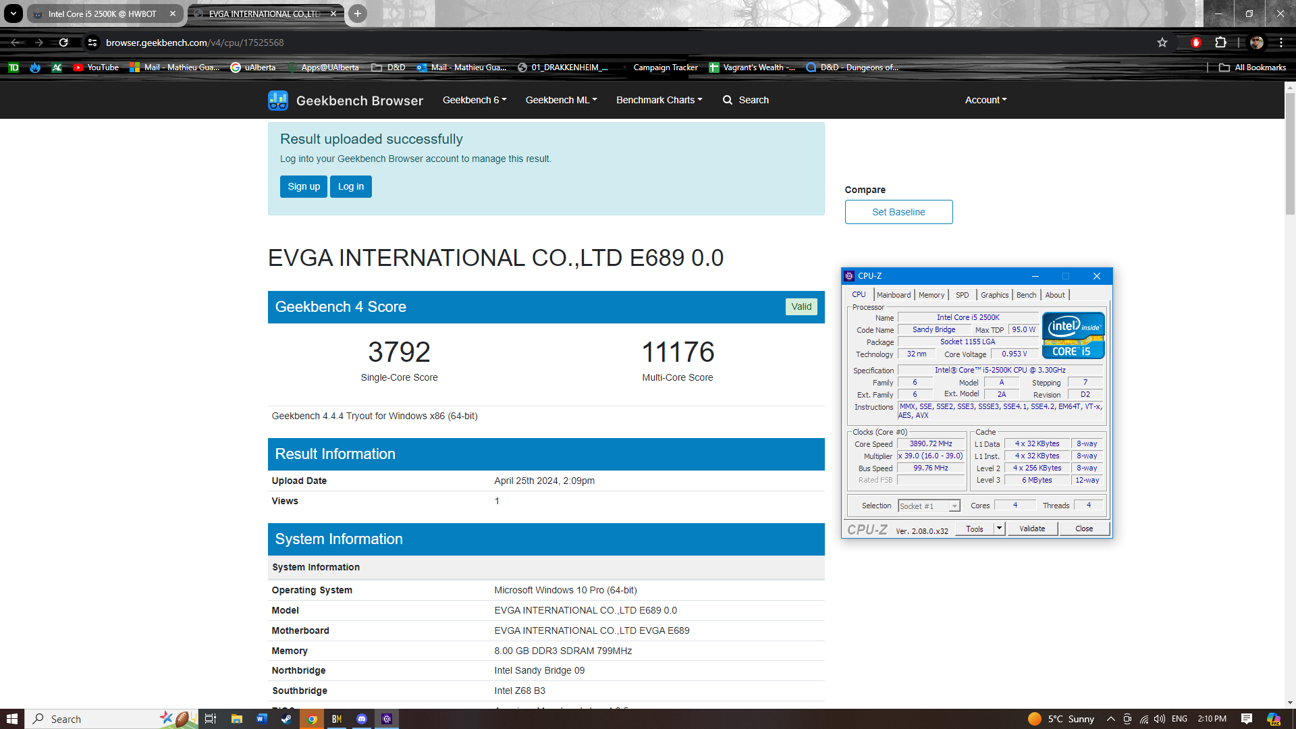
Task: Open Vagrant's Wealth spreadsheet bookmark
Action: pos(752,67)
